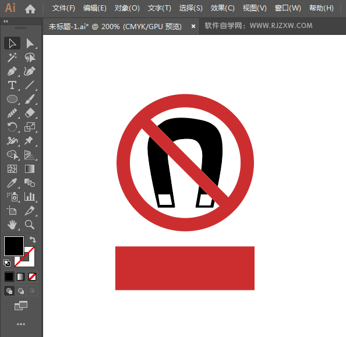
Task: Select the Pen tool
Action: point(12,71)
